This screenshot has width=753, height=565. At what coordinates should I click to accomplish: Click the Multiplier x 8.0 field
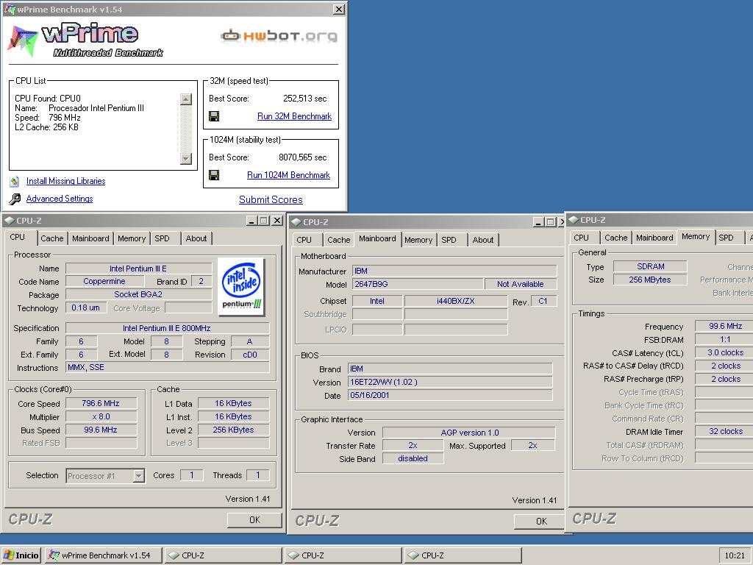pyautogui.click(x=101, y=416)
